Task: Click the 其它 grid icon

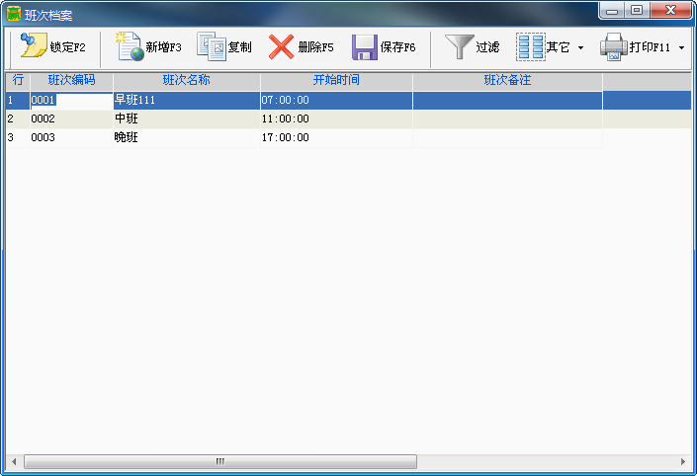Action: click(x=530, y=46)
